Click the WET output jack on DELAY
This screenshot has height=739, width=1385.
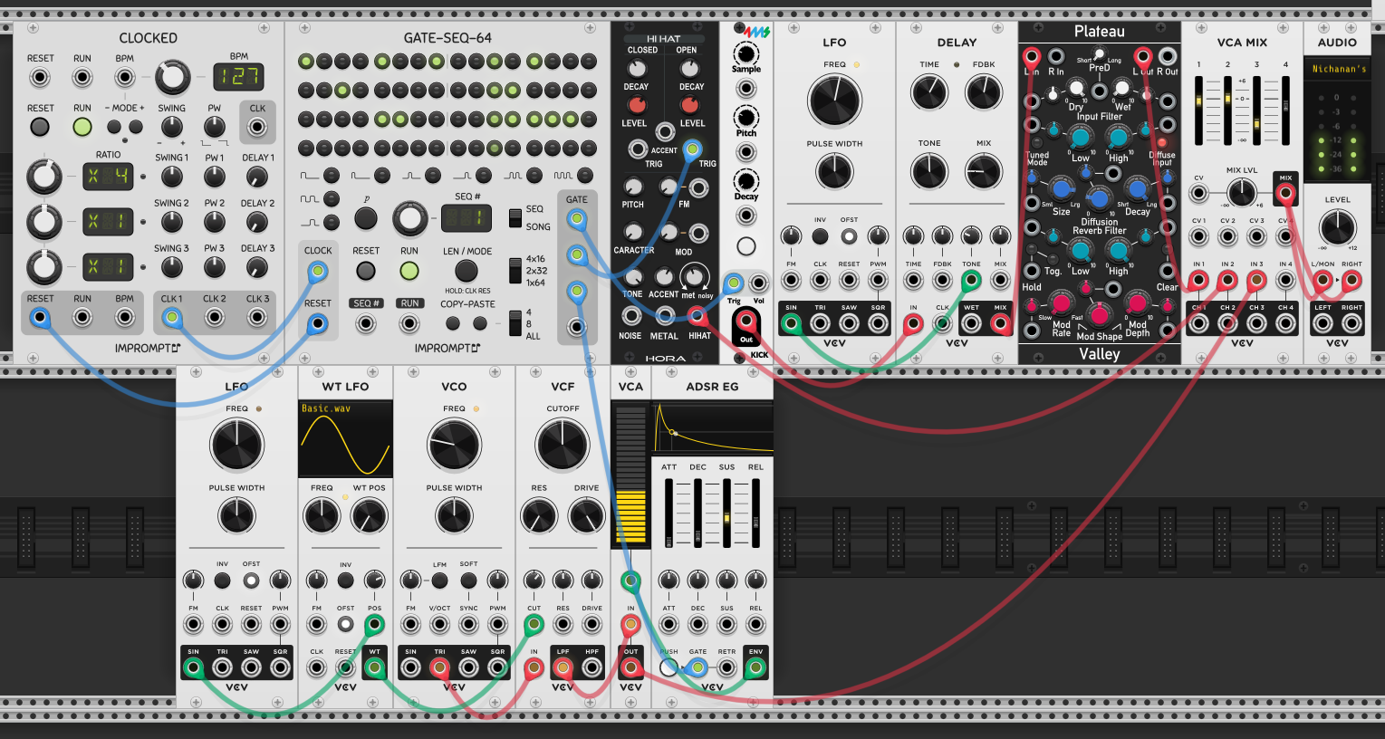tap(971, 323)
